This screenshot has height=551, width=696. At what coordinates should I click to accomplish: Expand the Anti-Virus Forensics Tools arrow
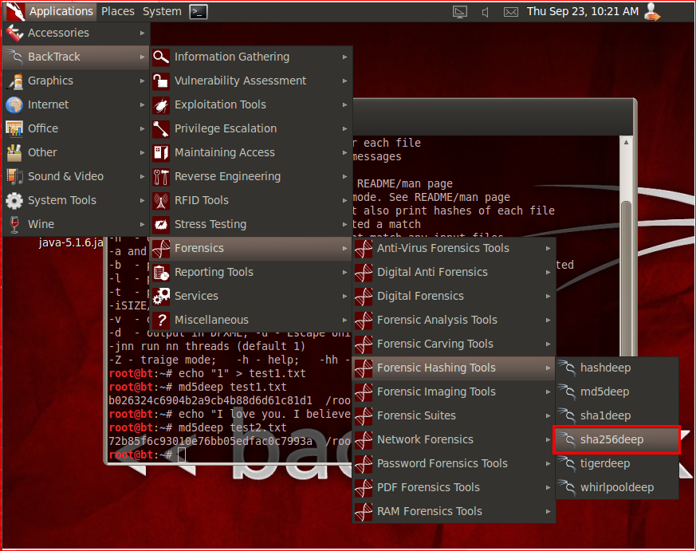(549, 248)
